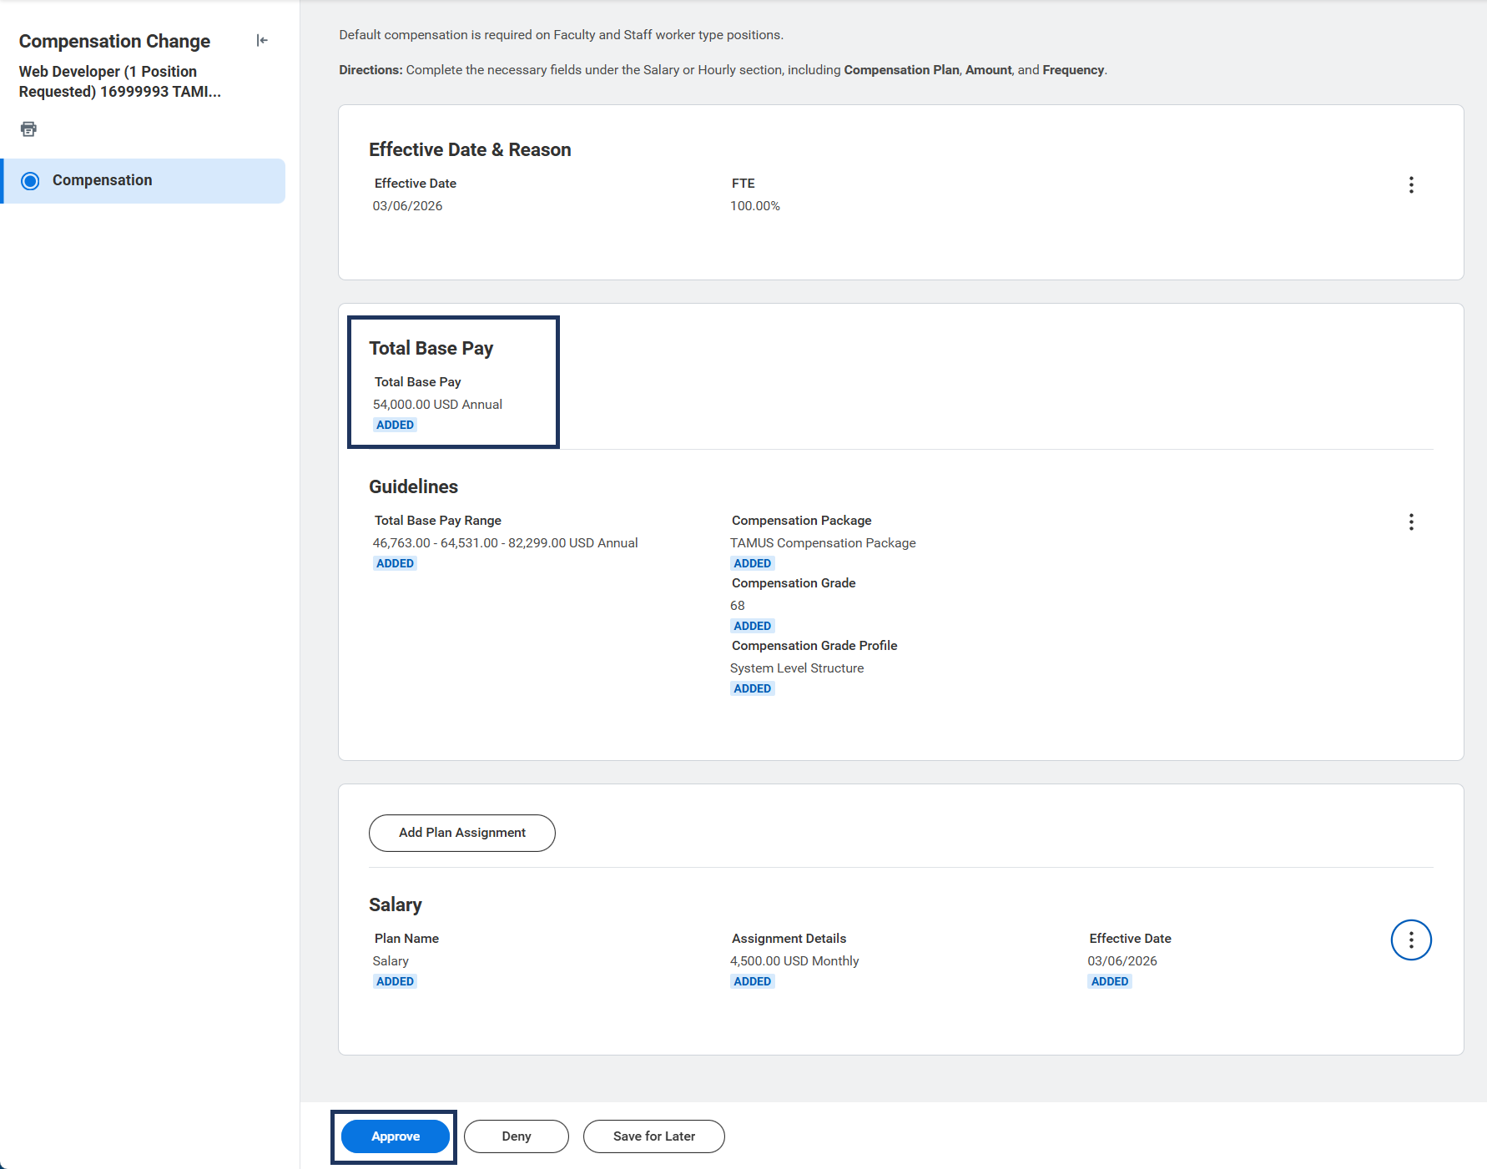Screen dimensions: 1487x1169
Task: Click the Assignment Details label
Action: click(x=789, y=939)
